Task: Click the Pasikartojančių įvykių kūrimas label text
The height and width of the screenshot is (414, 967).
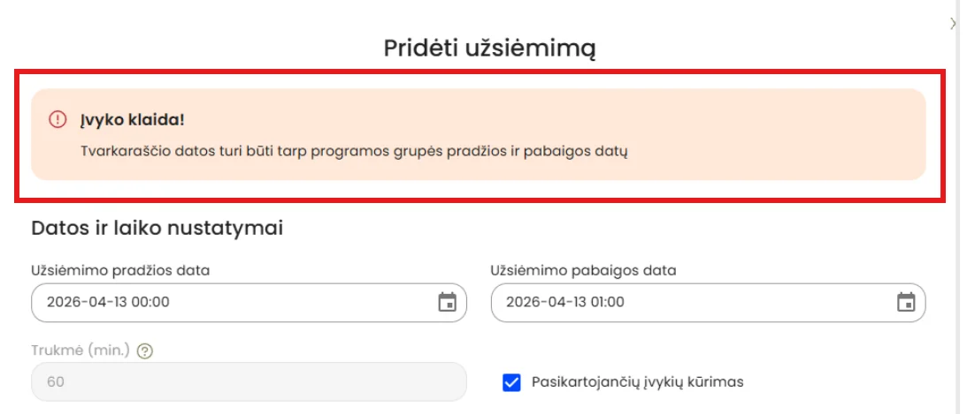Action: click(638, 382)
